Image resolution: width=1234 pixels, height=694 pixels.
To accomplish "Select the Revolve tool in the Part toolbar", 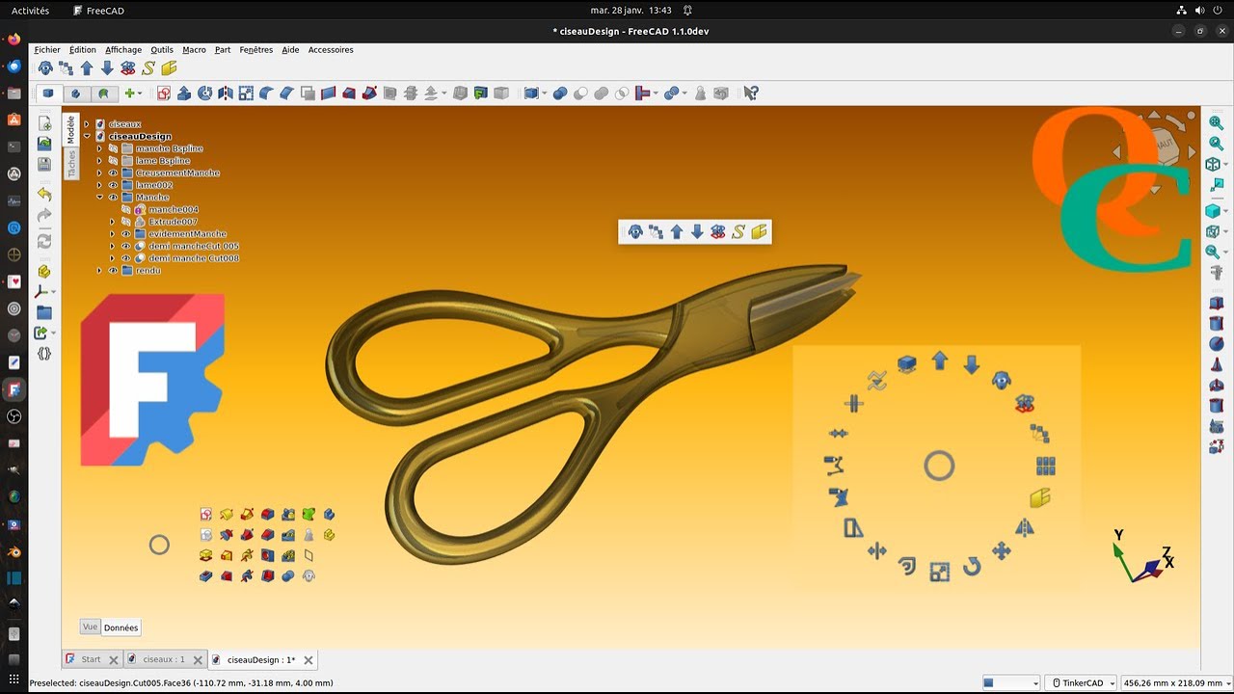I will click(204, 93).
